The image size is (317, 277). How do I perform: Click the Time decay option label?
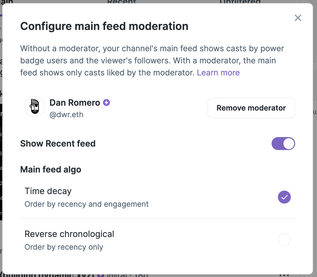(48, 191)
